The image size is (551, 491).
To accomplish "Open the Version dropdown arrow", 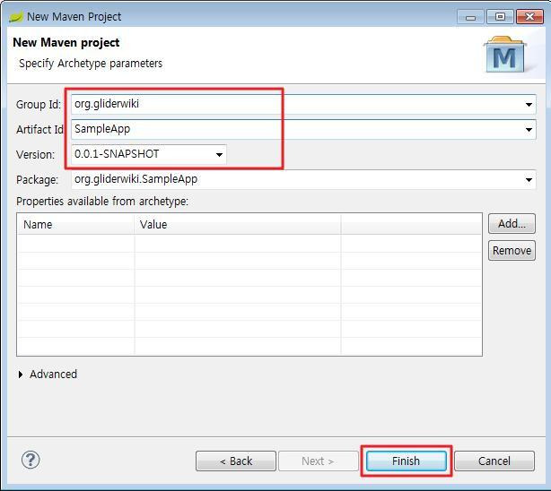I will [219, 154].
